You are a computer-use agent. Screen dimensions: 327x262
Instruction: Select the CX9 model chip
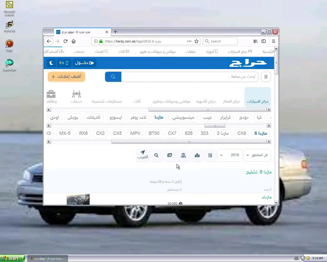click(242, 133)
